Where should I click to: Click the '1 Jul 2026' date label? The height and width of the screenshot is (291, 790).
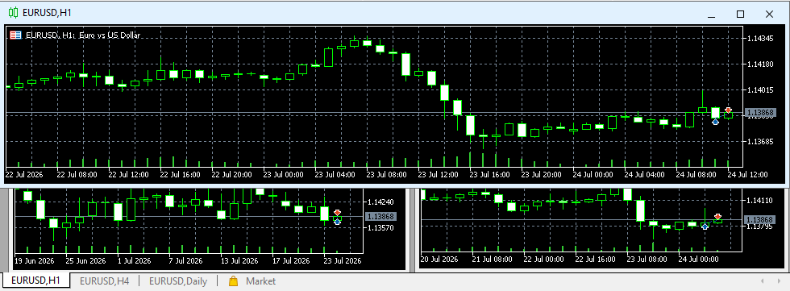click(x=134, y=261)
